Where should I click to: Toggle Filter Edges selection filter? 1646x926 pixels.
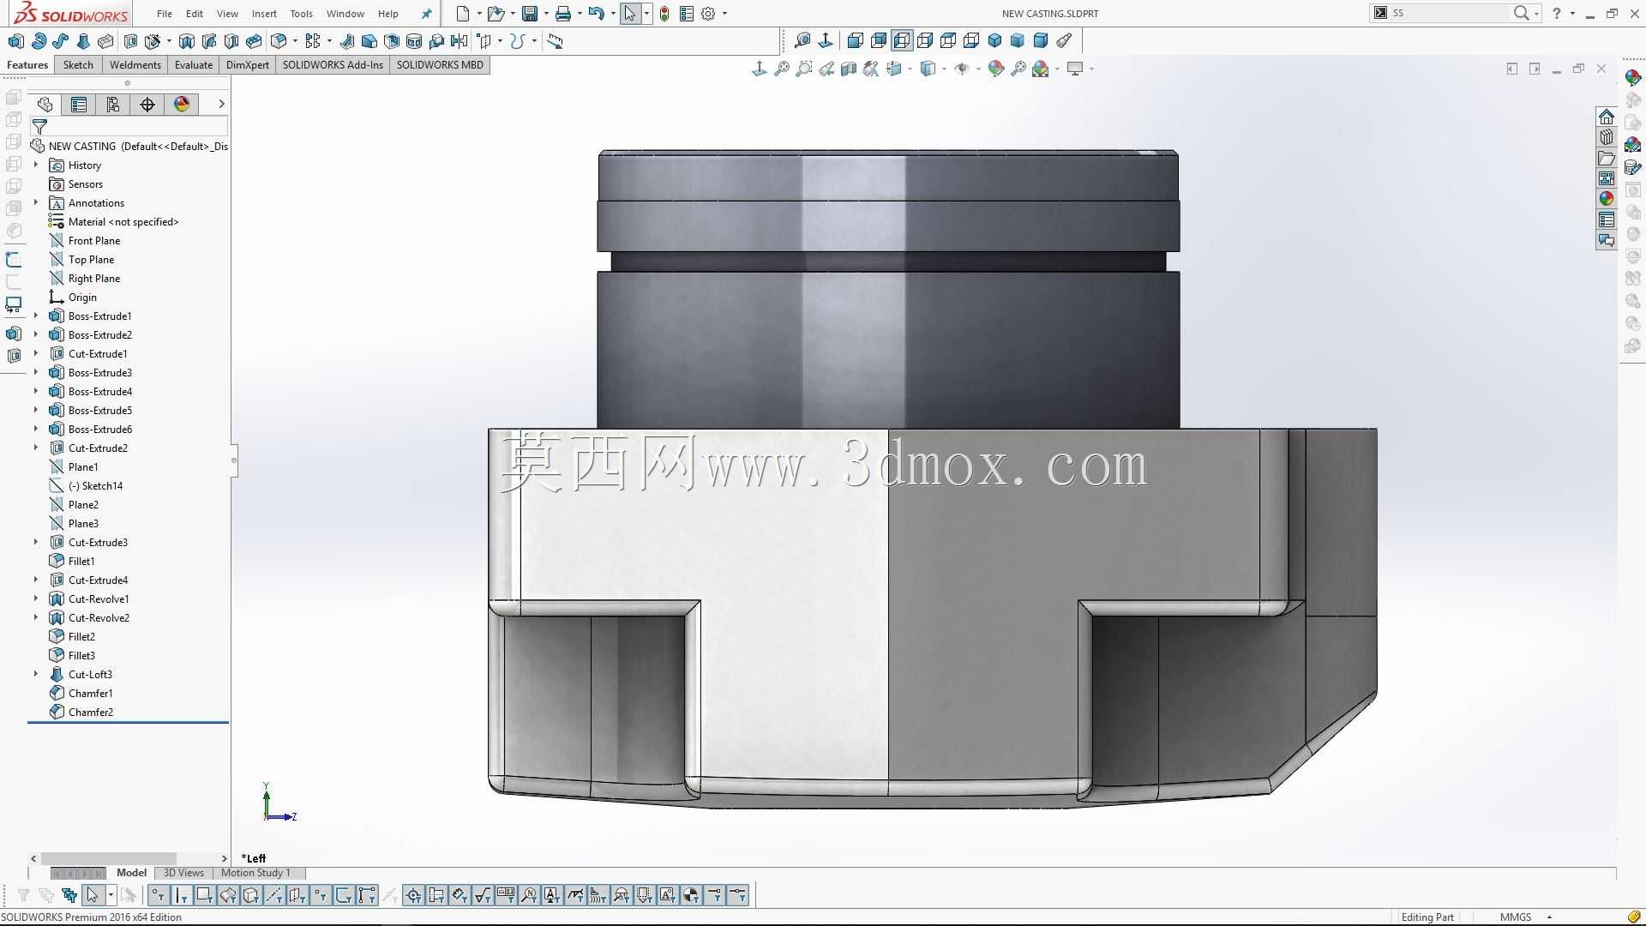(181, 896)
